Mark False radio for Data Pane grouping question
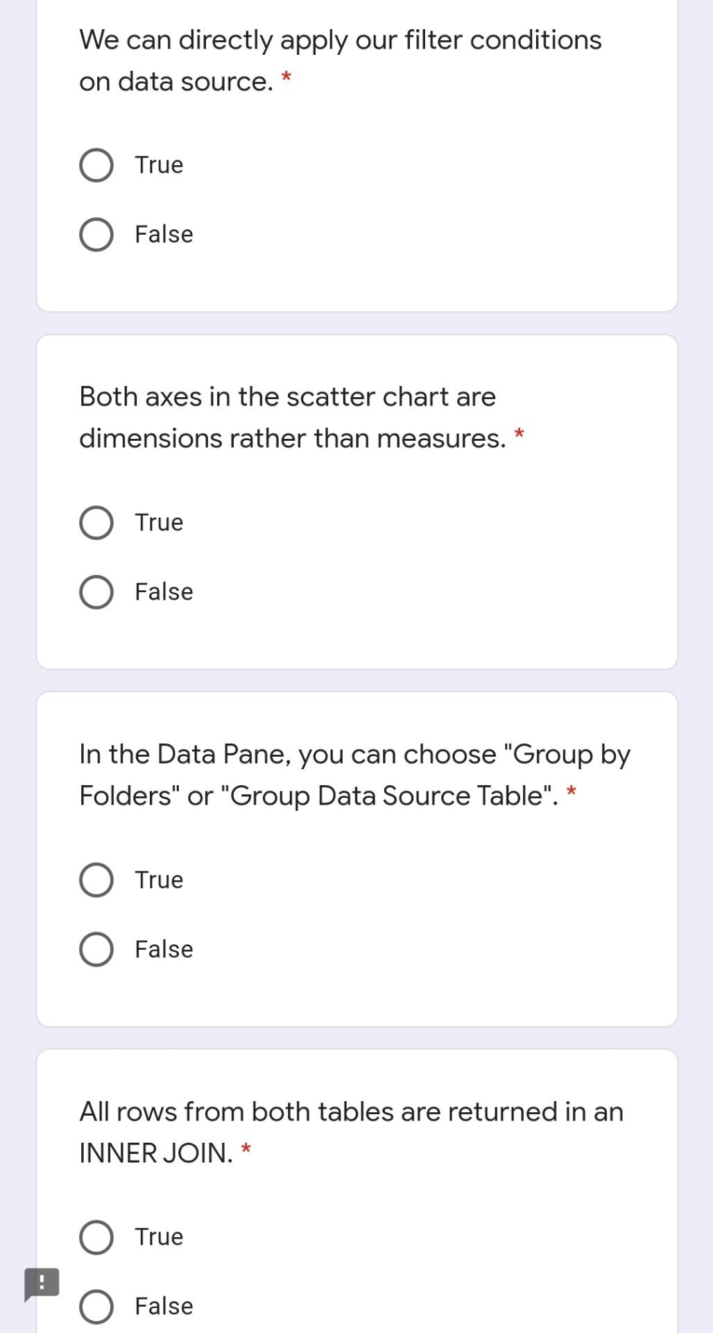Image resolution: width=713 pixels, height=1333 pixels. [x=96, y=950]
